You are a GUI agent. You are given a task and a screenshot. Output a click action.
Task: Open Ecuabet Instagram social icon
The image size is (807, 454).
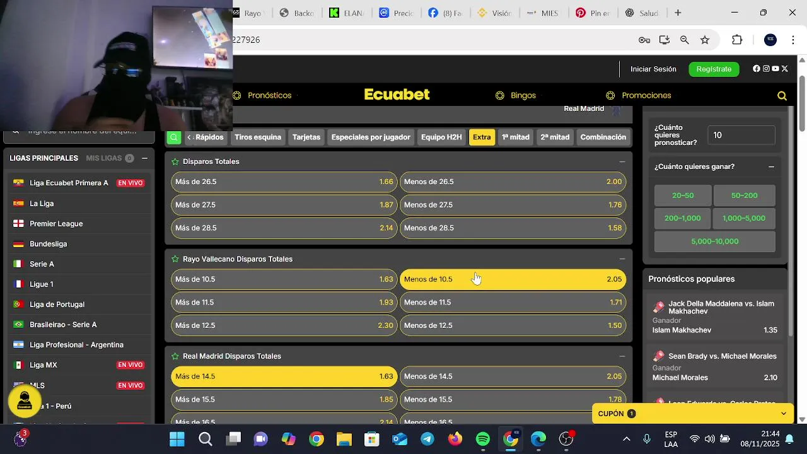766,69
